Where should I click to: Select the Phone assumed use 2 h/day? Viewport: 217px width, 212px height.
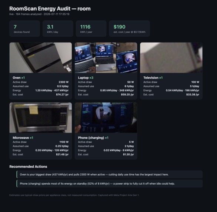[x=129, y=146]
